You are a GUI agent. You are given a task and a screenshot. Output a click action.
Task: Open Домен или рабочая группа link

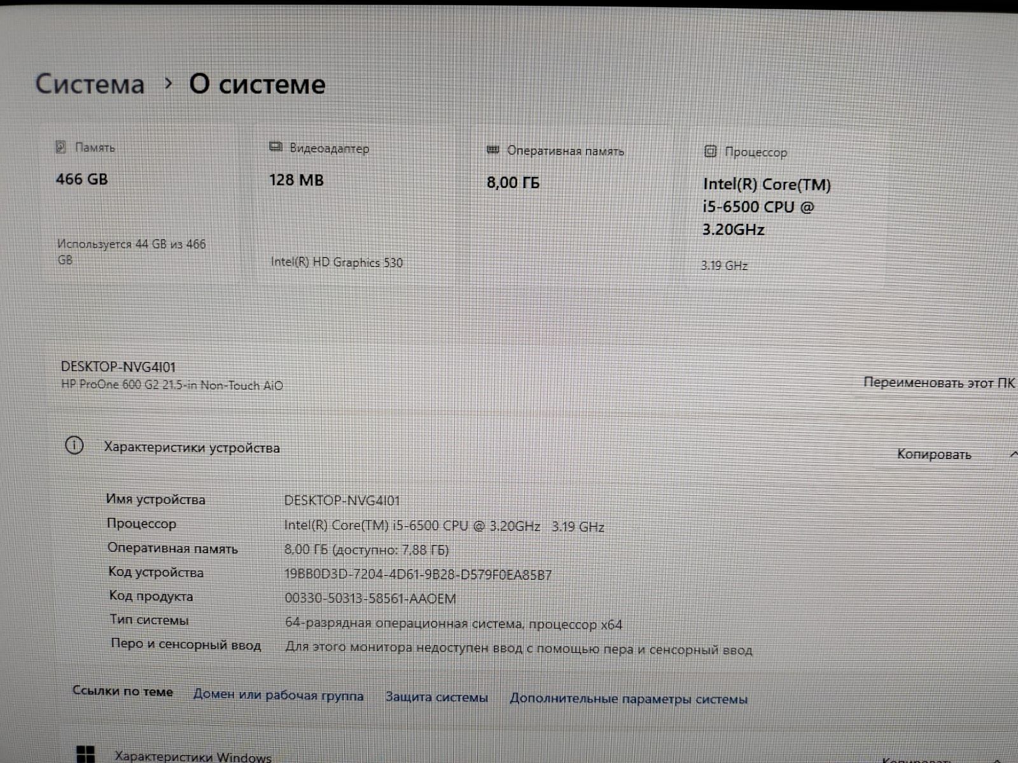coord(279,696)
